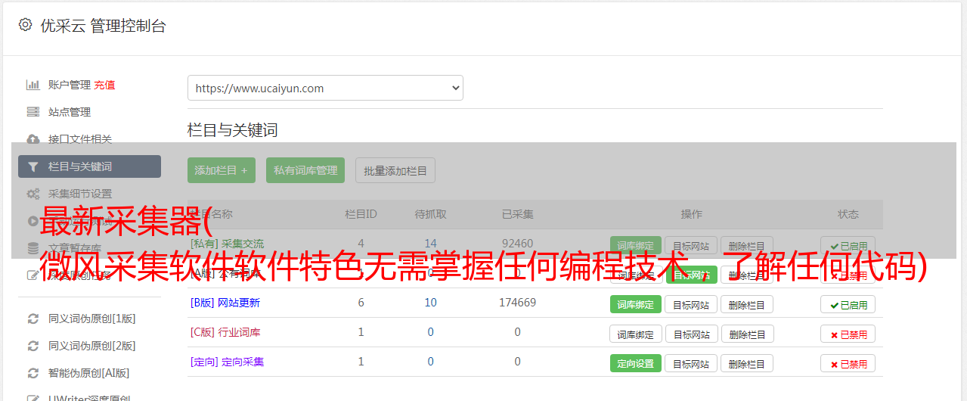Click 目标网站 in the 采集交流 row
Screen dimensions: 967x401
[691, 245]
